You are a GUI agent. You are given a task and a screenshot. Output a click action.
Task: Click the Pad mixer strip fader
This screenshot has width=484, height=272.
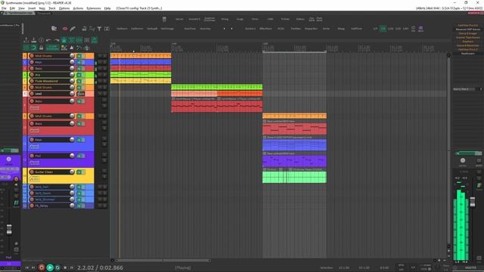(9, 229)
